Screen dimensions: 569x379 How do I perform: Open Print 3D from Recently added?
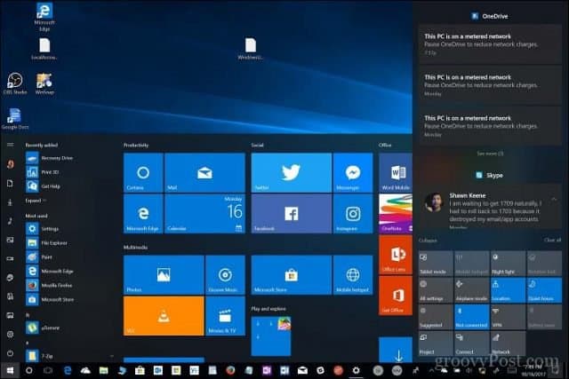[x=69, y=172]
